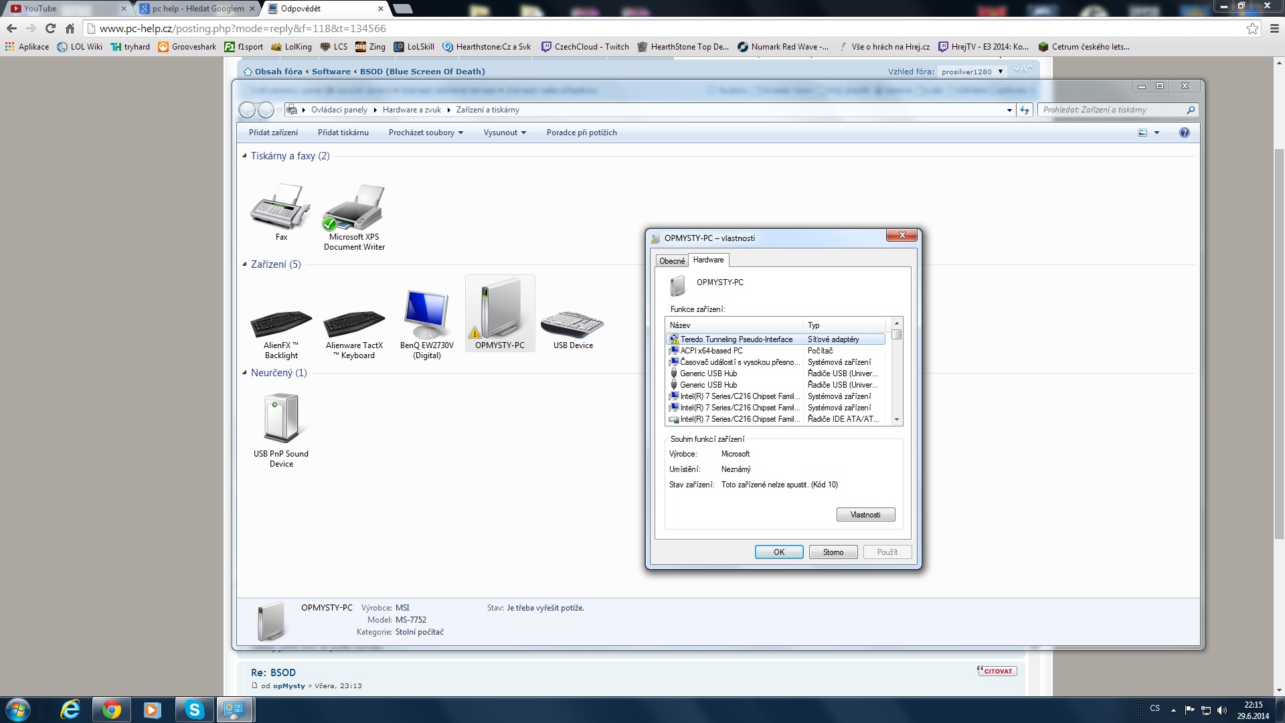Expand the Vysunout dropdown menu

(x=505, y=133)
